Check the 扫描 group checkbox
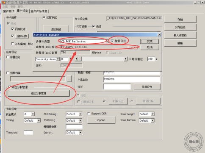The image size is (205, 153). pyautogui.click(x=78, y=95)
